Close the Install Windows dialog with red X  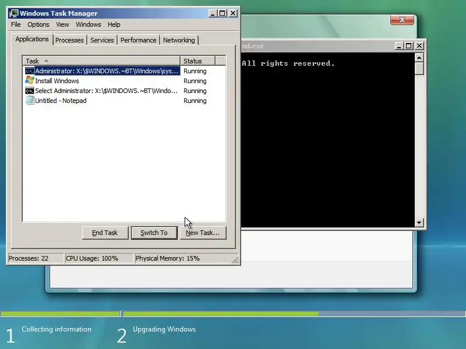pyautogui.click(x=402, y=20)
